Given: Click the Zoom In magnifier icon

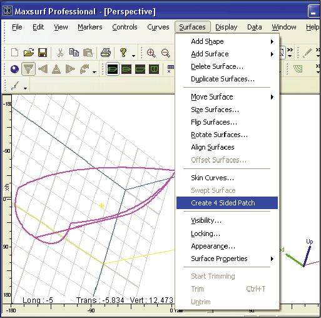Looking at the screenshot, I should click(x=151, y=53).
